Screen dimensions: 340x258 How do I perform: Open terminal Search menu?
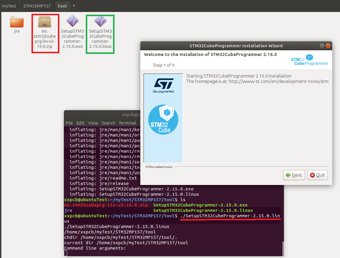tap(108, 123)
